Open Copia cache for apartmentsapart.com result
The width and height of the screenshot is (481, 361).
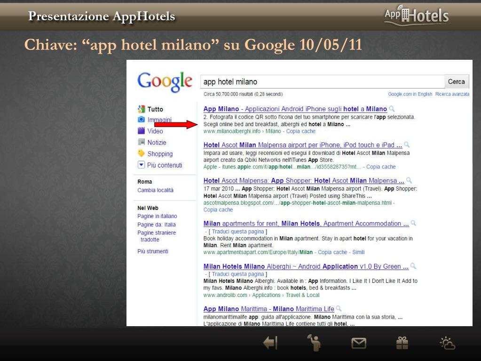point(332,252)
